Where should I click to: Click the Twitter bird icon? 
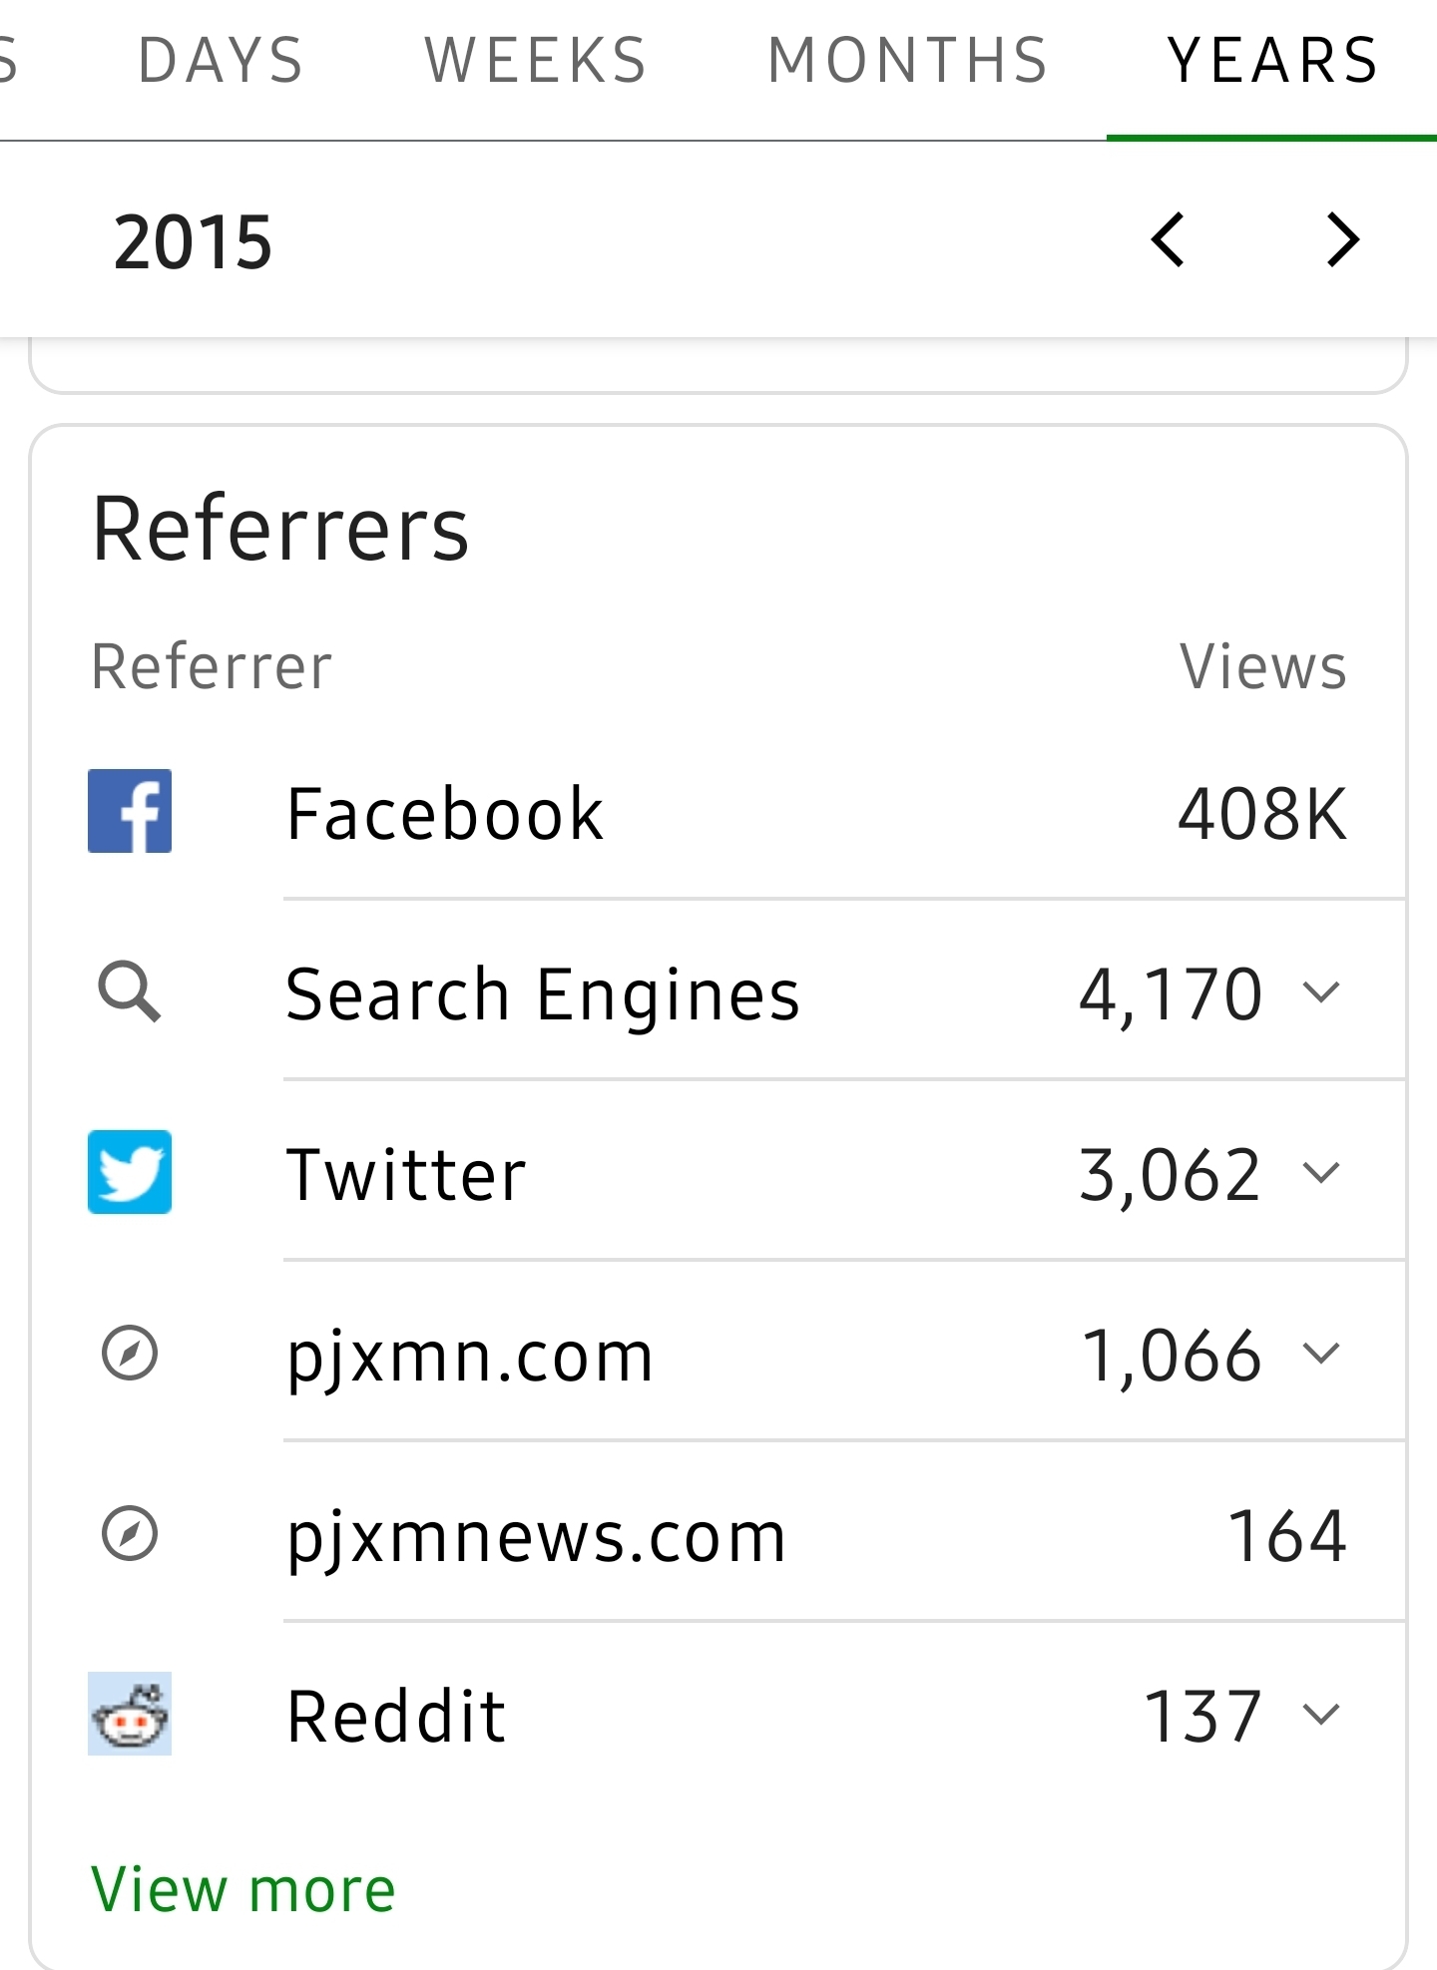(x=130, y=1172)
